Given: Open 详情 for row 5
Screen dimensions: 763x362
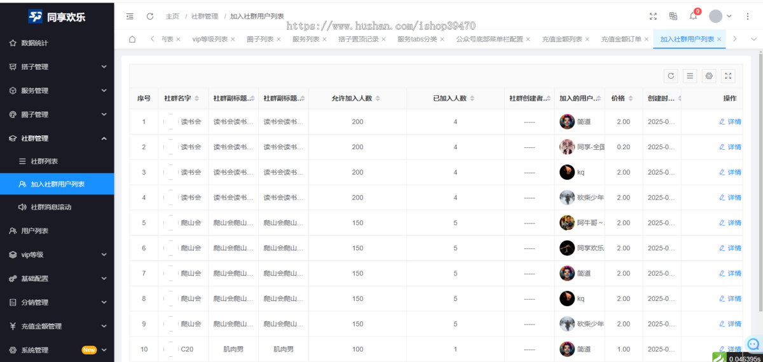Looking at the screenshot, I should [730, 223].
